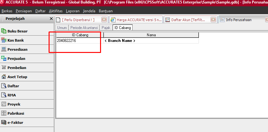
Task: Select the Aset Tetap house icon
Action: pos(4,77)
